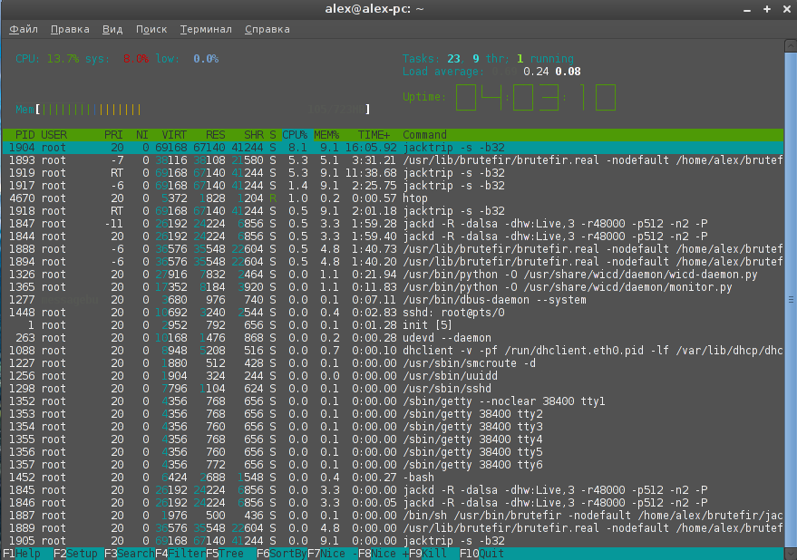The width and height of the screenshot is (797, 560).
Task: Maximize the terminal window with plus icon
Action: pos(766,9)
